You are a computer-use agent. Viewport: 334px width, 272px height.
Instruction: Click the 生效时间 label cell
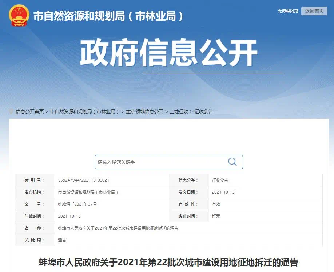tap(35, 216)
